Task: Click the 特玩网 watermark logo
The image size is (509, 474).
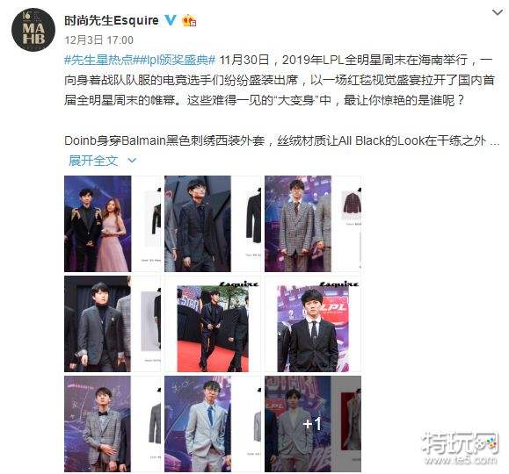Action: 460,448
